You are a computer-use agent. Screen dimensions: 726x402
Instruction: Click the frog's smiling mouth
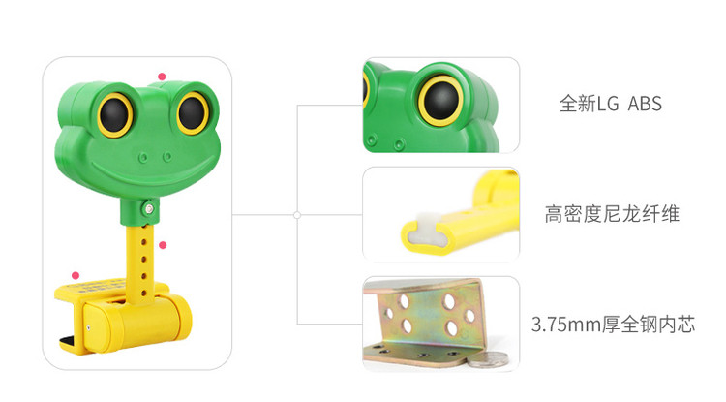pyautogui.click(x=147, y=172)
